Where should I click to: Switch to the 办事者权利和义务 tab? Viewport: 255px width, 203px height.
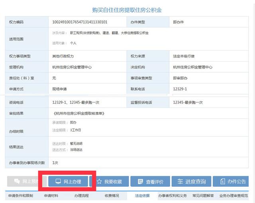tap(173, 195)
